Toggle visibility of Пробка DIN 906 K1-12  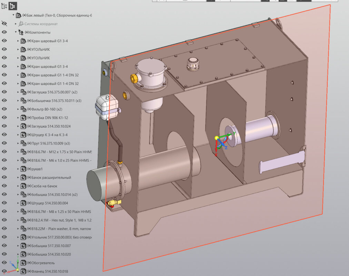[x=4, y=118]
